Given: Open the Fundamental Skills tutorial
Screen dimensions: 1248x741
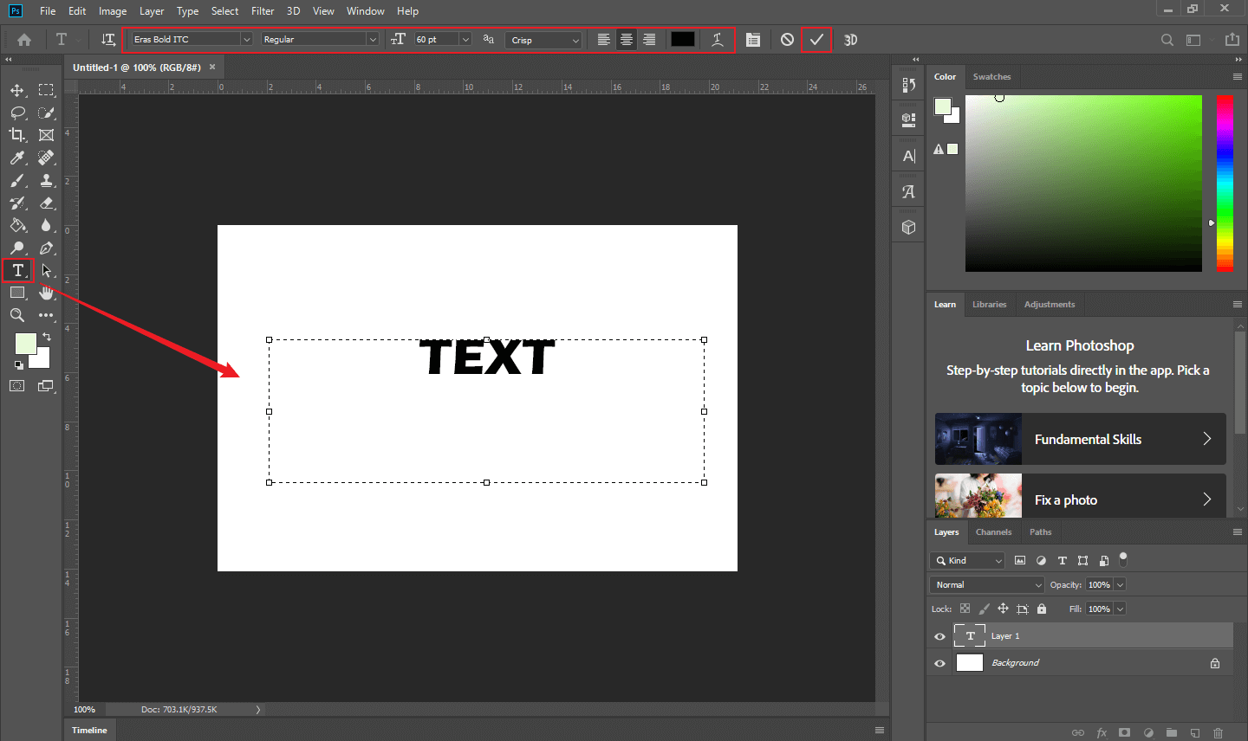Looking at the screenshot, I should click(x=1079, y=439).
